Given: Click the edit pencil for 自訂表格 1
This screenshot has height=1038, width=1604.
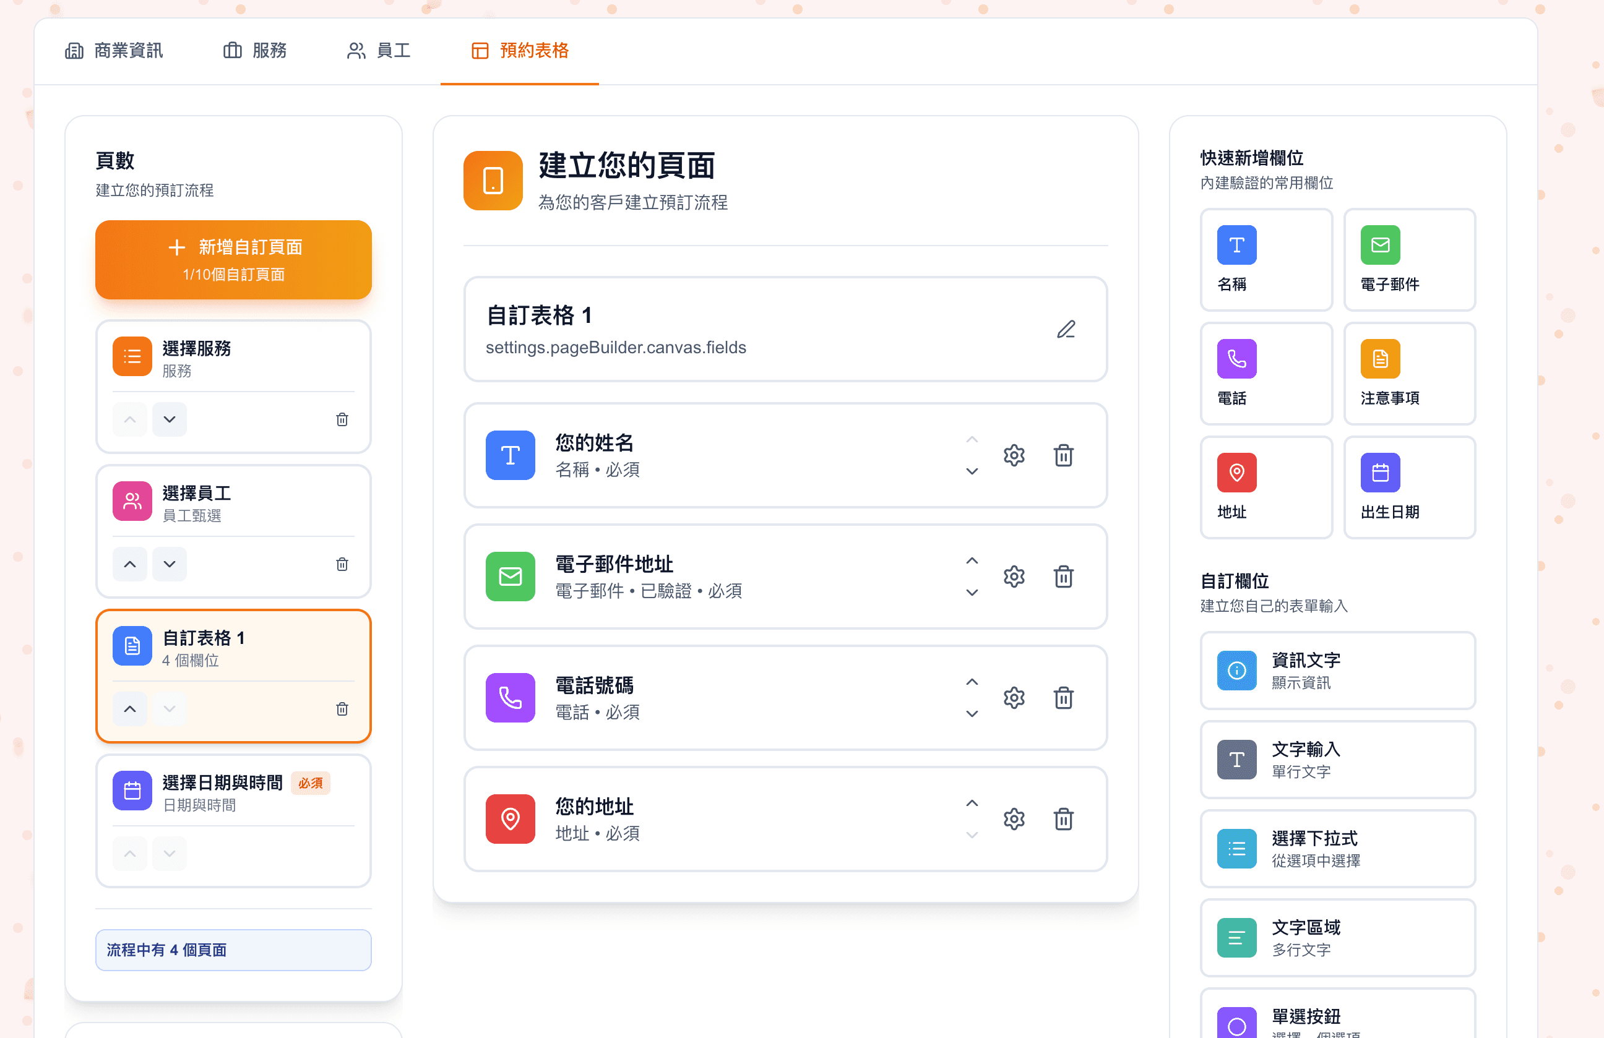Looking at the screenshot, I should pos(1066,329).
